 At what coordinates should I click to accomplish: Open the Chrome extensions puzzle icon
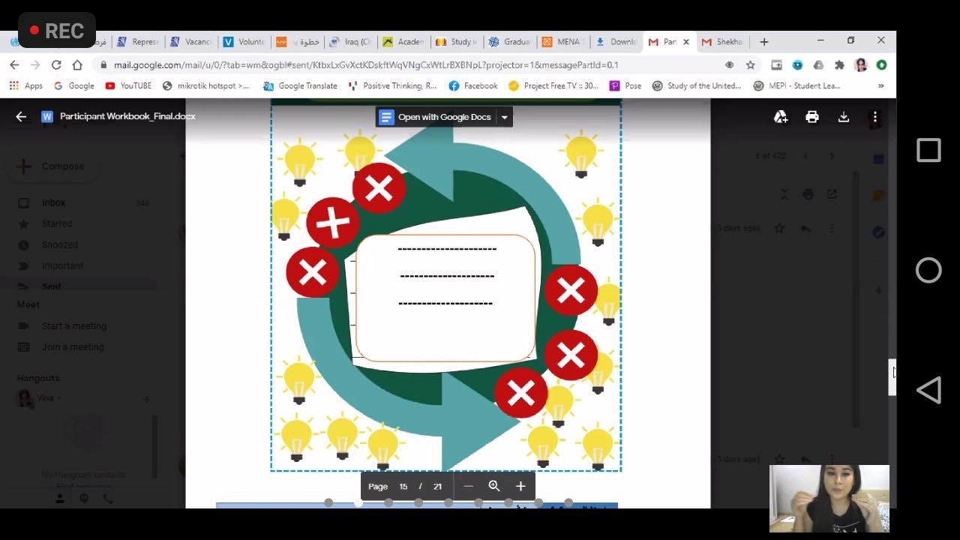coord(839,65)
